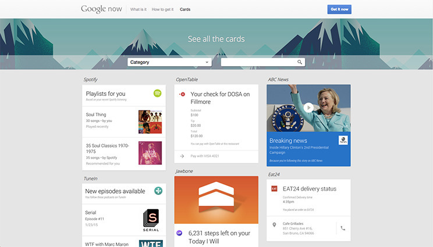
Task: Click the Jawbone orange banner image
Action: 216,200
